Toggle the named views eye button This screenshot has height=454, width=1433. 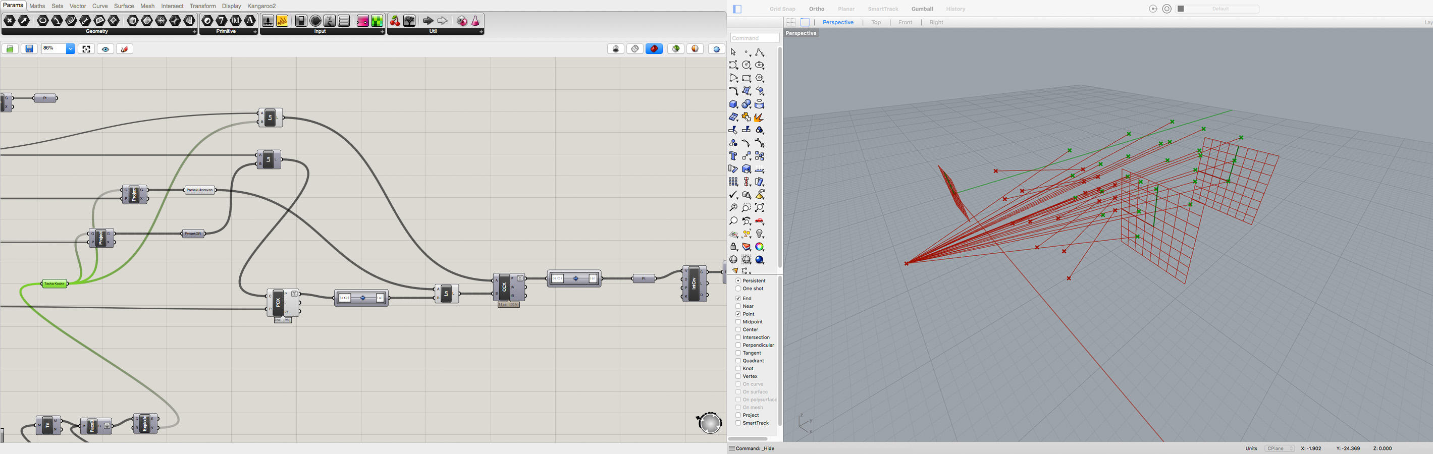[105, 49]
